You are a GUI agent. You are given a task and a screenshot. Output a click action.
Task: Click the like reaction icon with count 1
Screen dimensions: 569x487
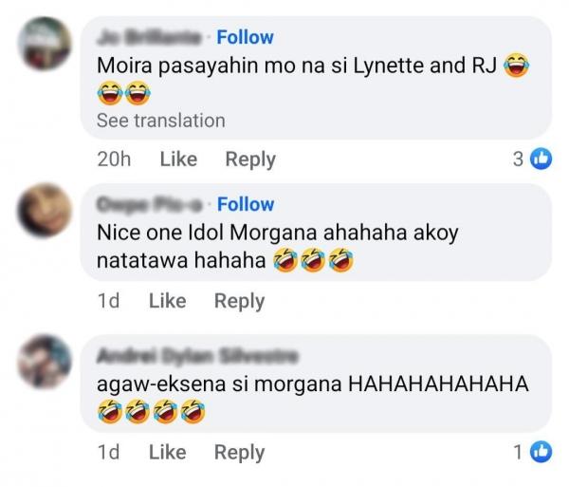(541, 453)
